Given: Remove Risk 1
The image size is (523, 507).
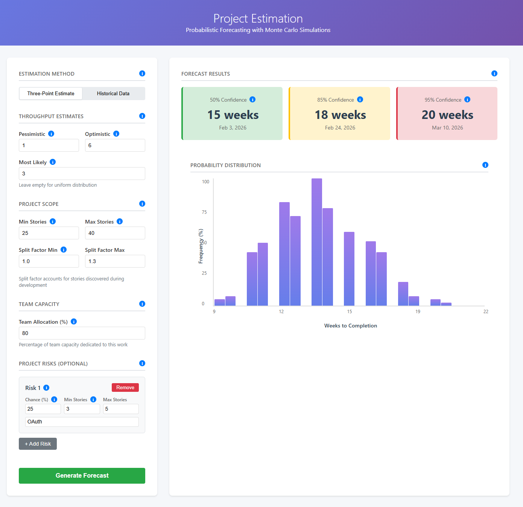Looking at the screenshot, I should (125, 387).
